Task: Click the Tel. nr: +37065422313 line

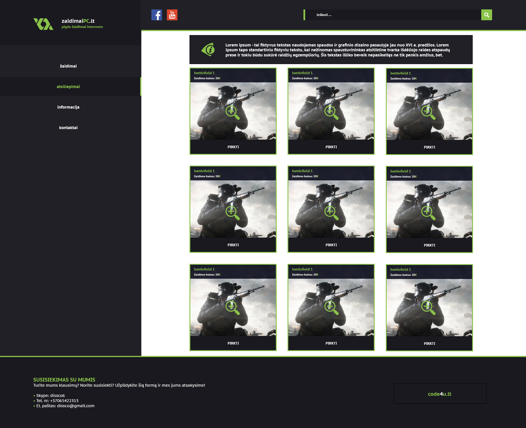Action: tap(56, 401)
